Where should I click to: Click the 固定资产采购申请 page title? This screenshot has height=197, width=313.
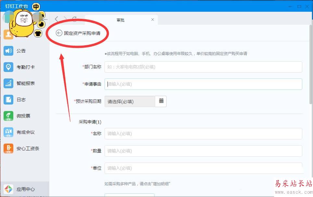pyautogui.click(x=82, y=33)
